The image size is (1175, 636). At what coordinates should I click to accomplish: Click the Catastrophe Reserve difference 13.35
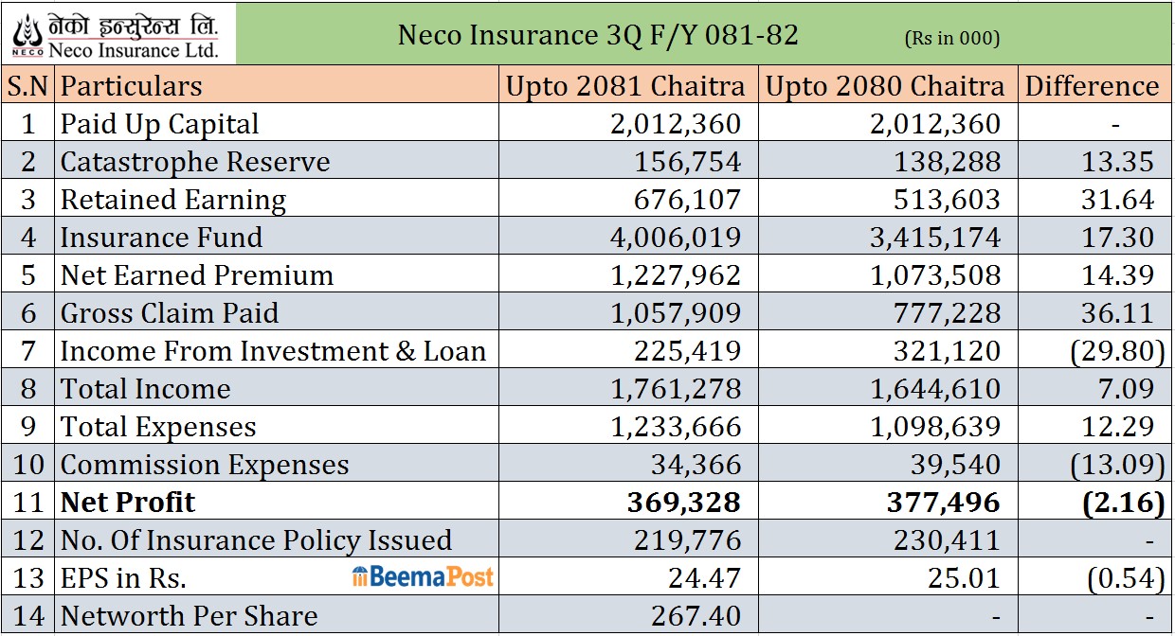click(1117, 162)
